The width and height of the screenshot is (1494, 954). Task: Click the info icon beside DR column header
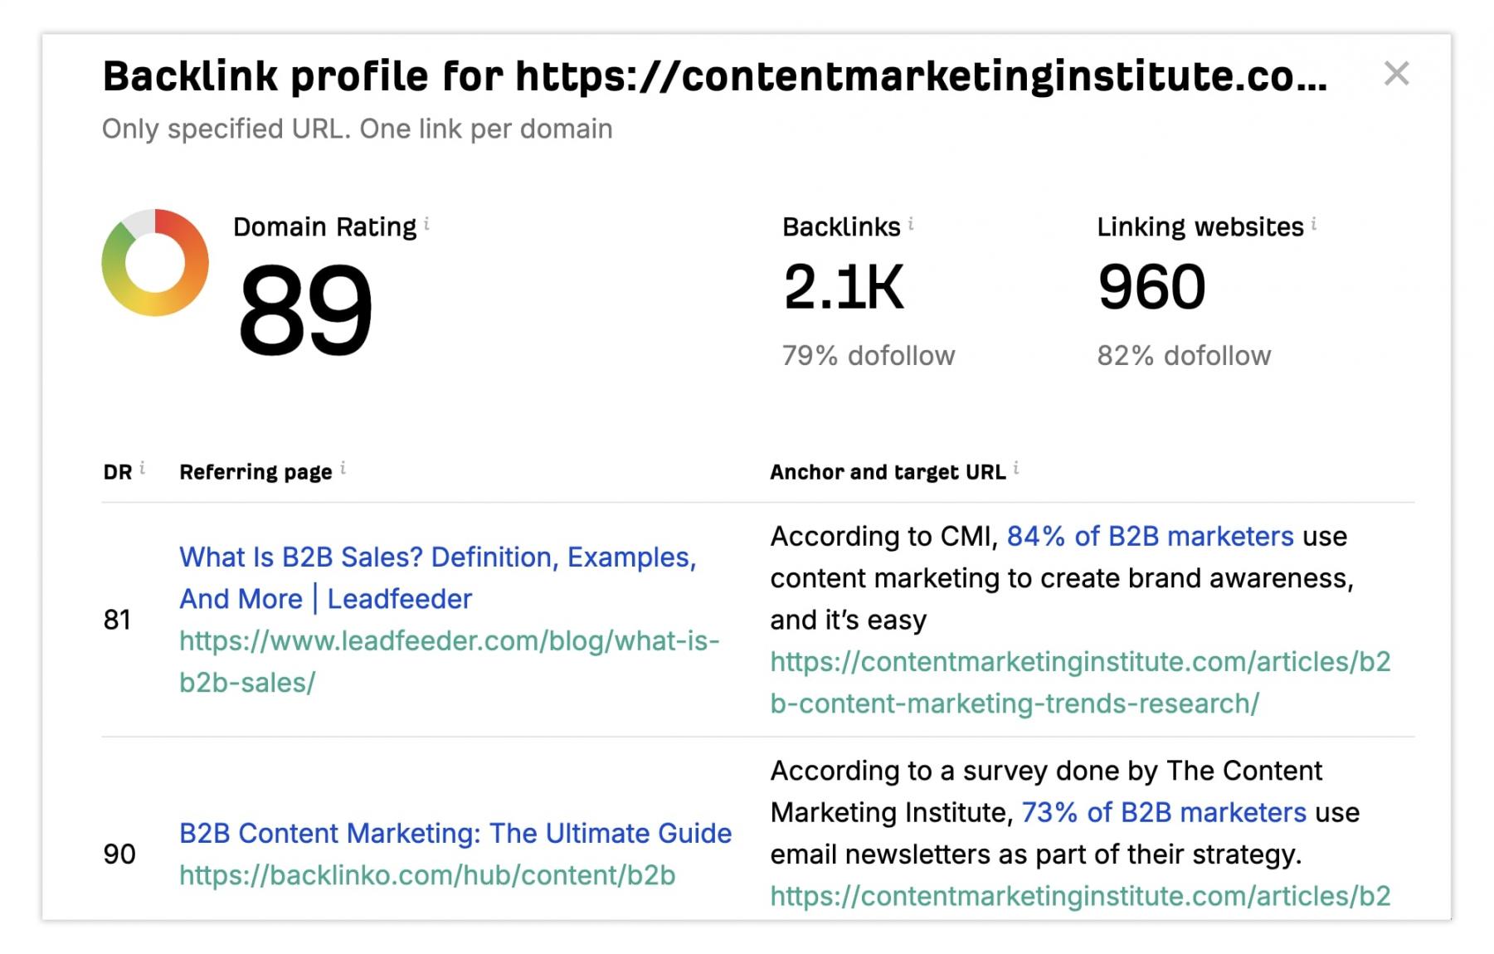tap(143, 468)
